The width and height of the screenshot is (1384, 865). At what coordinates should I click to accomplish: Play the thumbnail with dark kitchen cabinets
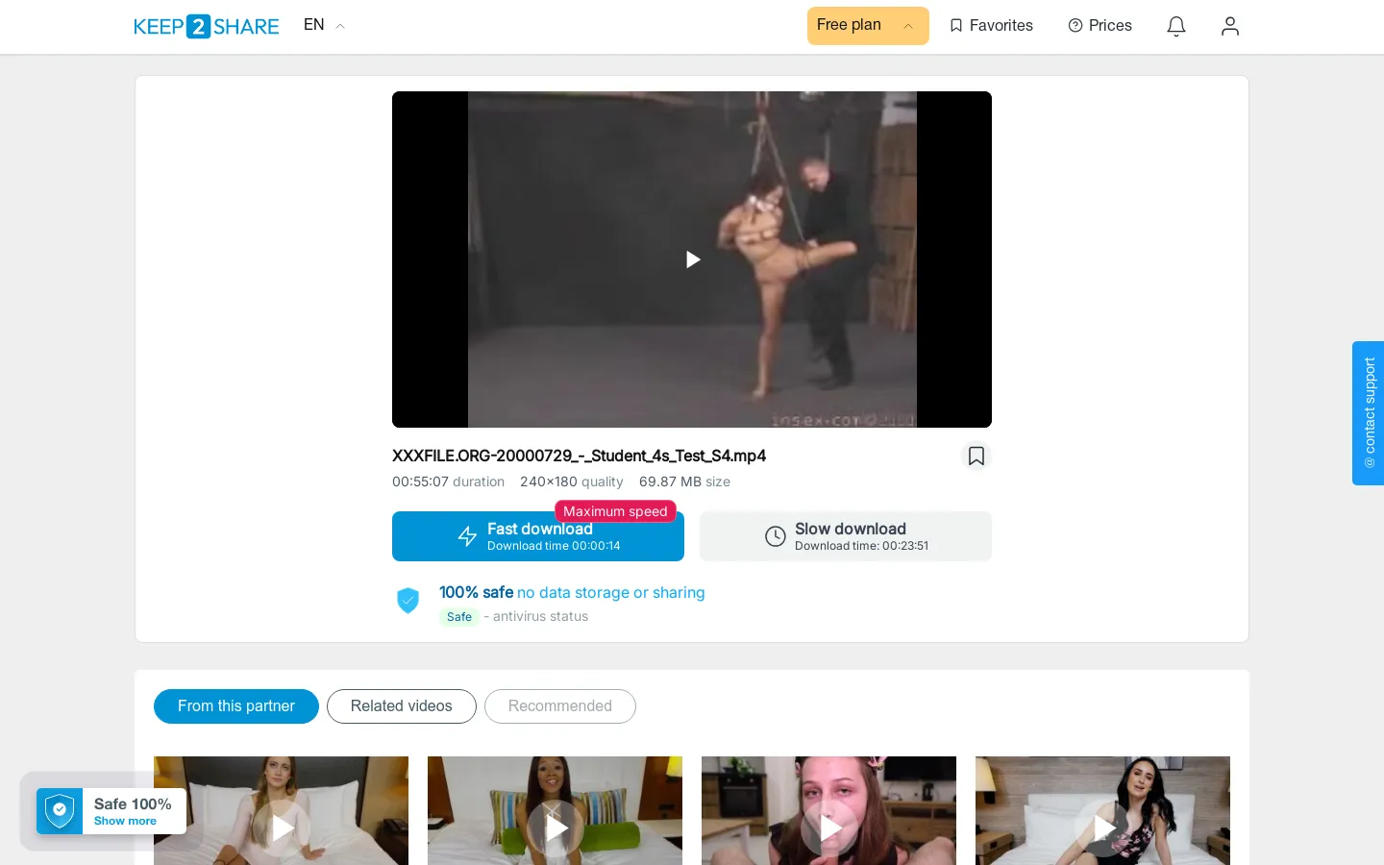tap(829, 828)
